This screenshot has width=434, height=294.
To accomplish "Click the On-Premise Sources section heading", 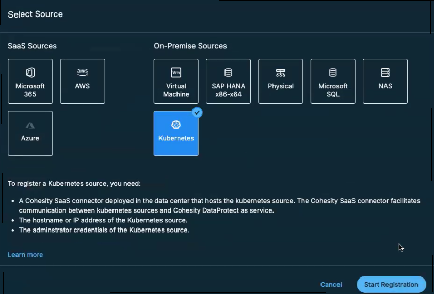I will pyautogui.click(x=190, y=46).
